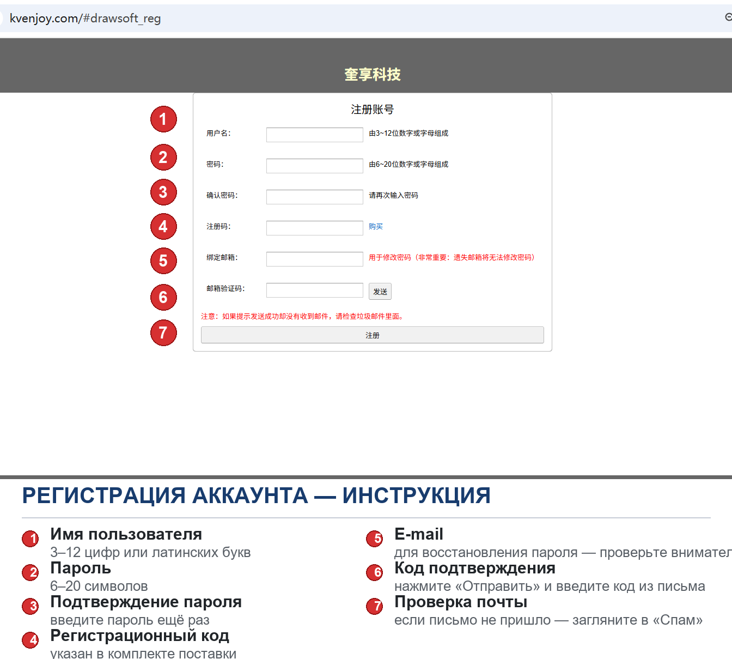Click the 奎享科技 site title
The image size is (732, 659).
373,74
